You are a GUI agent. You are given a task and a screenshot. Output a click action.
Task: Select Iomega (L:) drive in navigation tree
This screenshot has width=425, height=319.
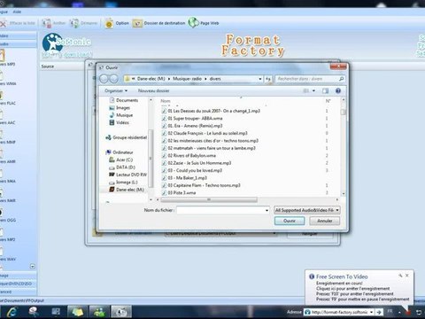click(x=127, y=182)
